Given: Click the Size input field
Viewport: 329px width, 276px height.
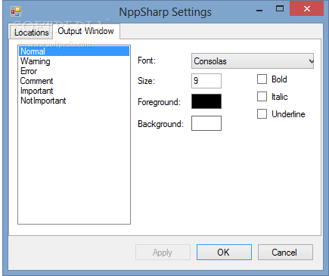Looking at the screenshot, I should 206,81.
